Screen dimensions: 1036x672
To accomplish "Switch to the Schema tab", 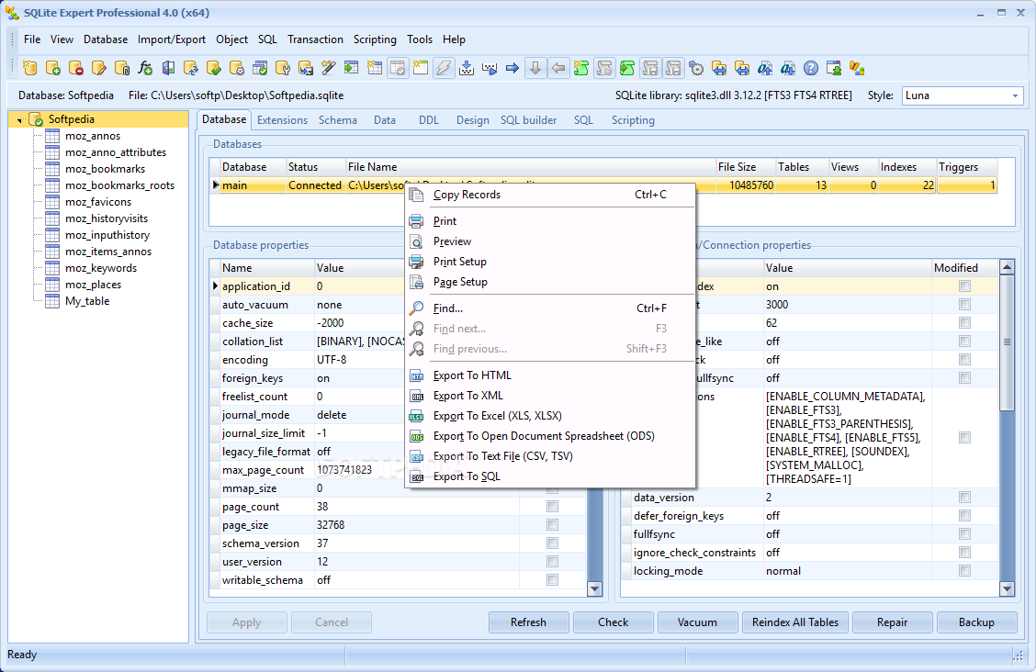I will [x=338, y=120].
